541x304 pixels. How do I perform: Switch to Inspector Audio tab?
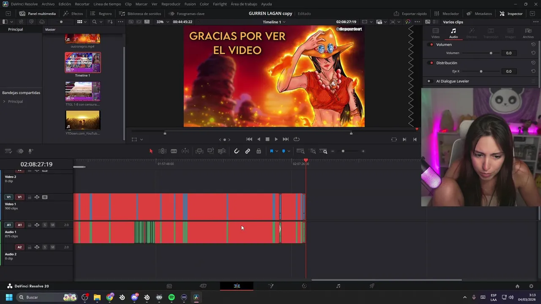click(x=454, y=33)
